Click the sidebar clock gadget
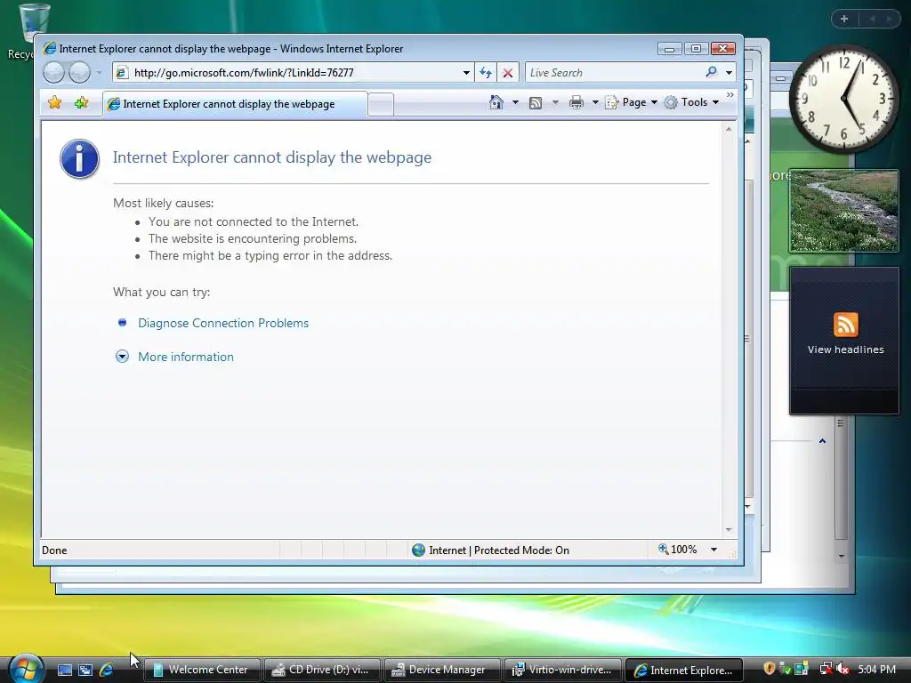Viewport: 911px width, 683px height. [844, 99]
